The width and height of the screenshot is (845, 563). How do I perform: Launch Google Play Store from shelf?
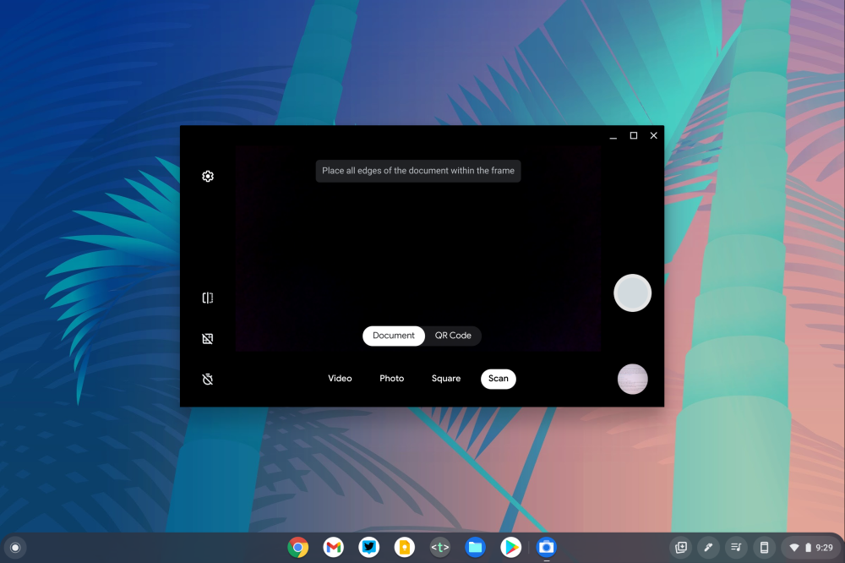tap(510, 548)
